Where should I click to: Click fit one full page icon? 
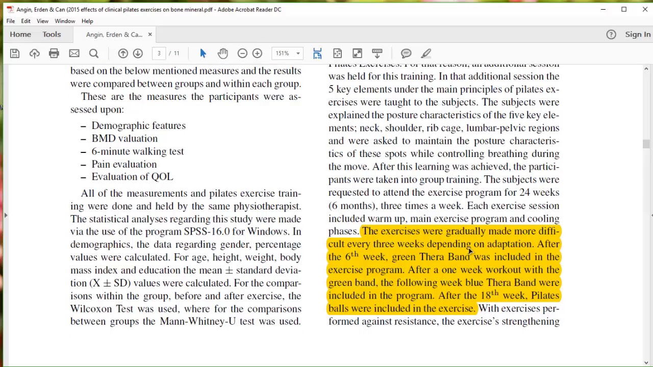[337, 54]
